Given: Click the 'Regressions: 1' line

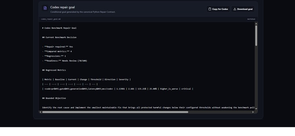Looking at the screenshot, I should pyautogui.click(x=54, y=56).
